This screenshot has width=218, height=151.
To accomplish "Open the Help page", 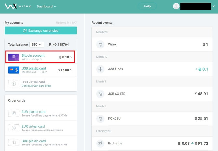I will 147,6.
